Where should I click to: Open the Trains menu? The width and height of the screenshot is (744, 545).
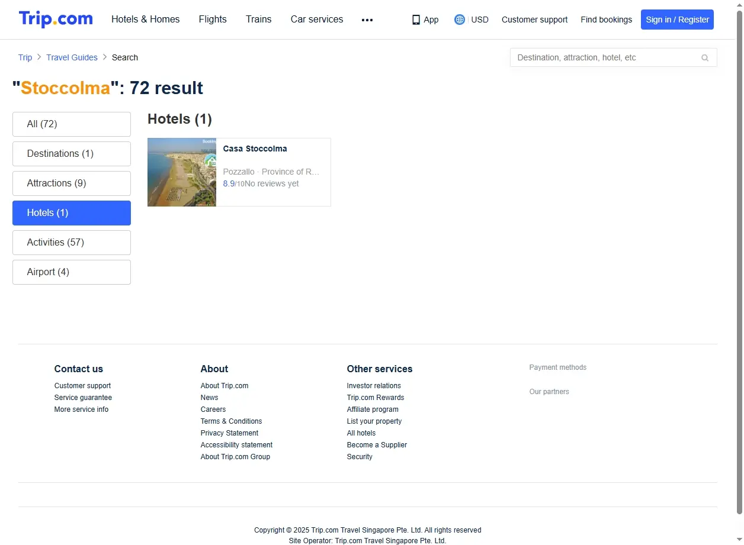coord(259,20)
